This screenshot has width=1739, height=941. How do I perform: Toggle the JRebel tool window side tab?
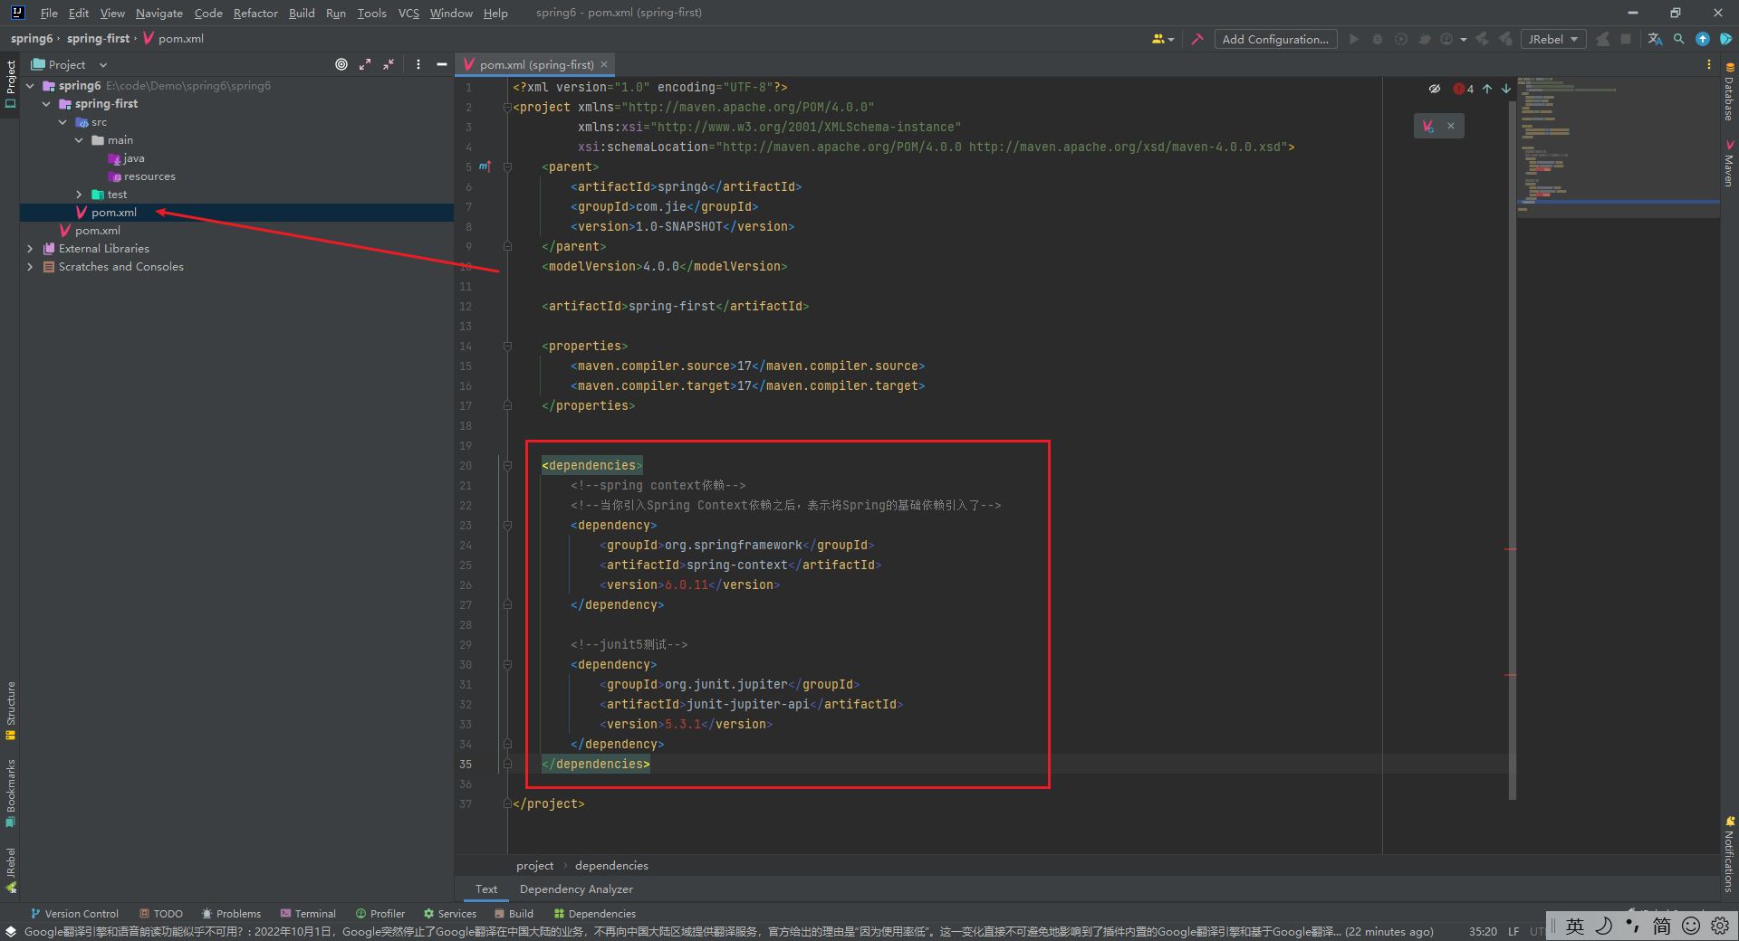10,870
